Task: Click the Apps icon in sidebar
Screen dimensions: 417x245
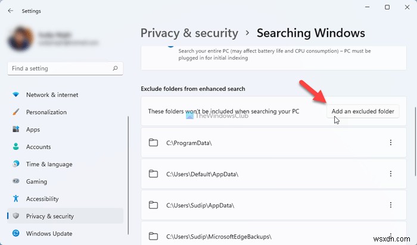Action: click(x=15, y=130)
